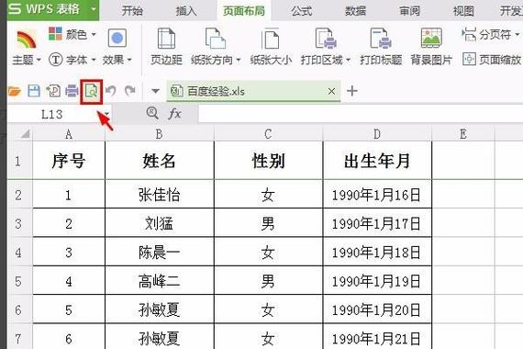The image size is (523, 349).
Task: Switch to the 插入 tab
Action: [x=186, y=11]
